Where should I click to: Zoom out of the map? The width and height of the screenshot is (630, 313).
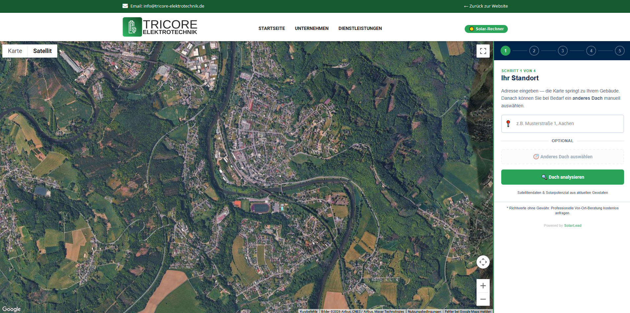(x=483, y=299)
